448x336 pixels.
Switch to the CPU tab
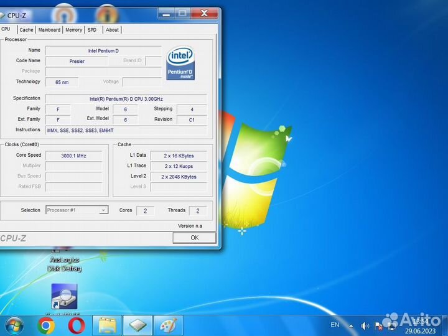pyautogui.click(x=6, y=29)
